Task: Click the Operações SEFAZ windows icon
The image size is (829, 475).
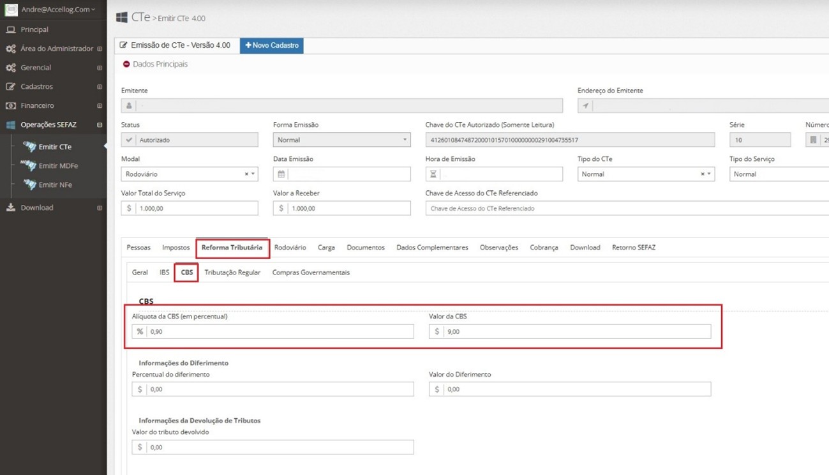Action: [x=11, y=125]
